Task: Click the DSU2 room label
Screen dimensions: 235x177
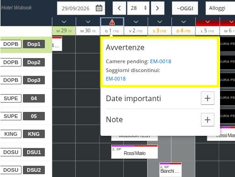Action: (x=34, y=170)
